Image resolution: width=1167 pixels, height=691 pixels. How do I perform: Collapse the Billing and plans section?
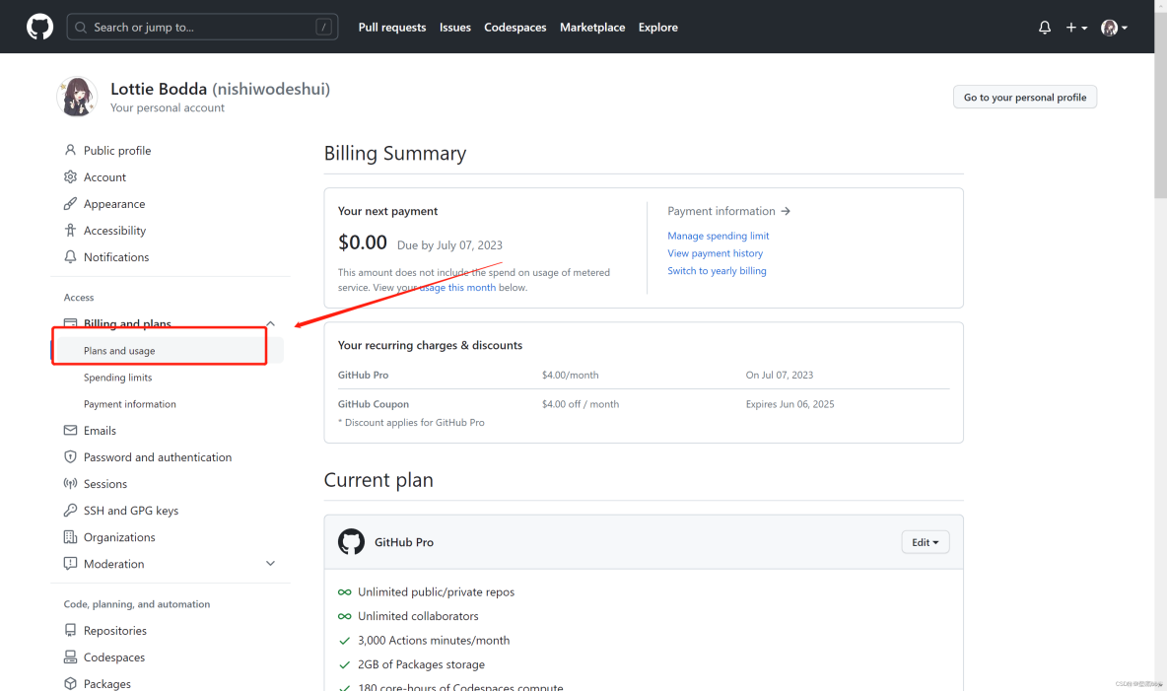270,323
